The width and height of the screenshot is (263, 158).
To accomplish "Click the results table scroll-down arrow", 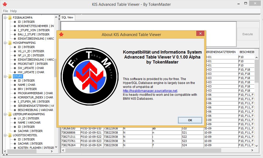I will (256, 146).
